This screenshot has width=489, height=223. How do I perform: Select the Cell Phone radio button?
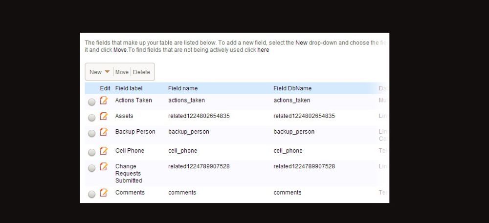coord(92,153)
